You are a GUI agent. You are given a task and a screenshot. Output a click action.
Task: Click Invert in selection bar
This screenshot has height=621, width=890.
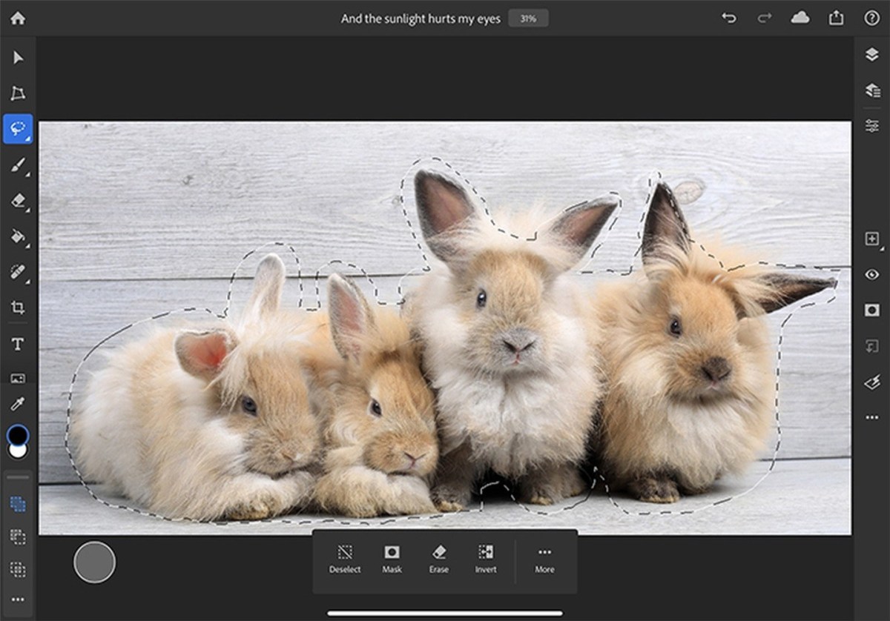tap(486, 559)
